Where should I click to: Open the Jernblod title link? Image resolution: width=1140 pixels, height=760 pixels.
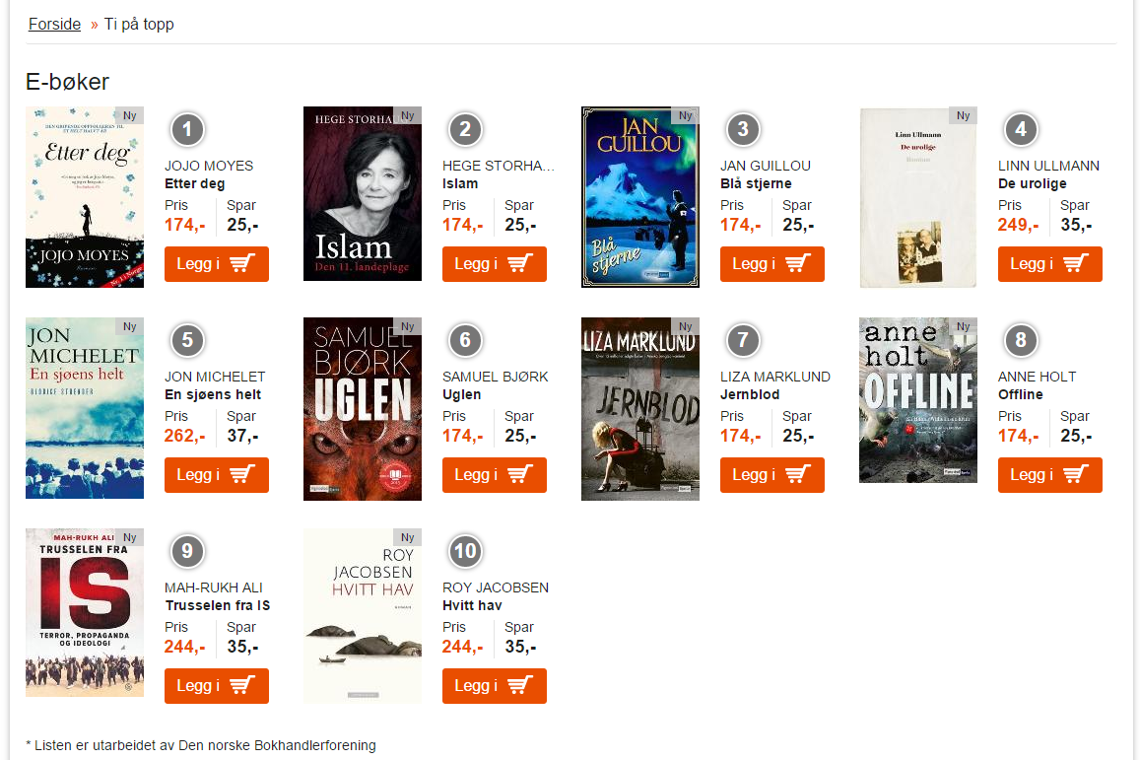click(x=750, y=394)
